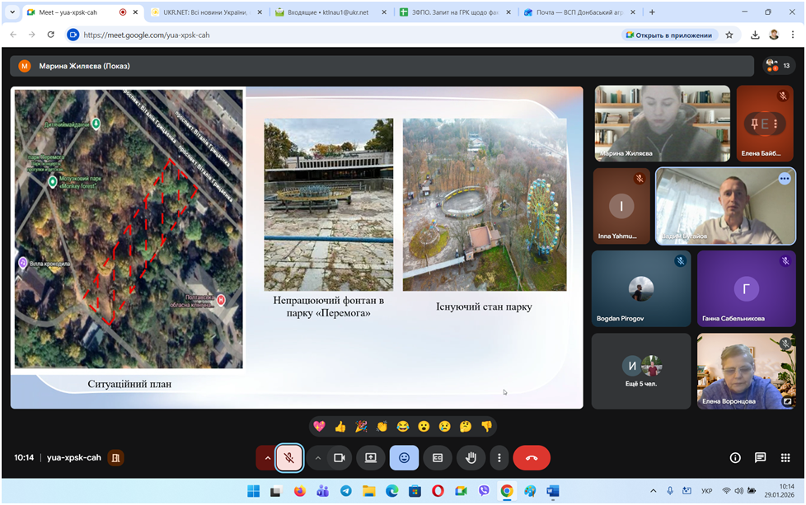Send the thumbs up reaction
The image size is (806, 505).
click(x=340, y=427)
